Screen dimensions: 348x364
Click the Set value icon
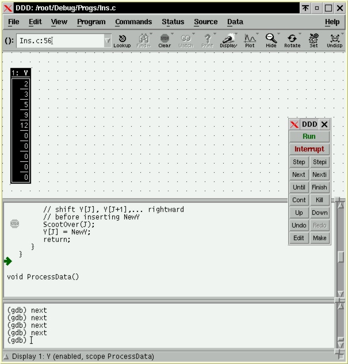pyautogui.click(x=313, y=40)
